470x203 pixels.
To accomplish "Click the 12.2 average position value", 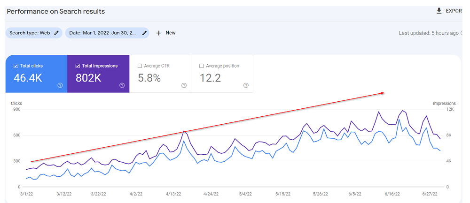I will pyautogui.click(x=210, y=78).
